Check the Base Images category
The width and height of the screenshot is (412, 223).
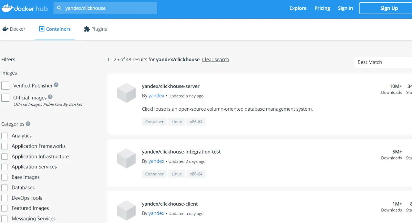click(4, 177)
